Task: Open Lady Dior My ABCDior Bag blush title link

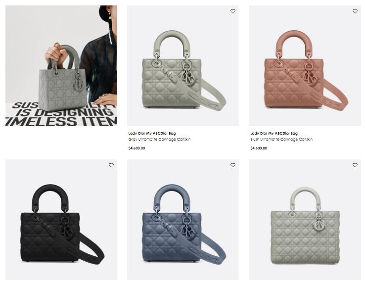Action: coord(274,133)
